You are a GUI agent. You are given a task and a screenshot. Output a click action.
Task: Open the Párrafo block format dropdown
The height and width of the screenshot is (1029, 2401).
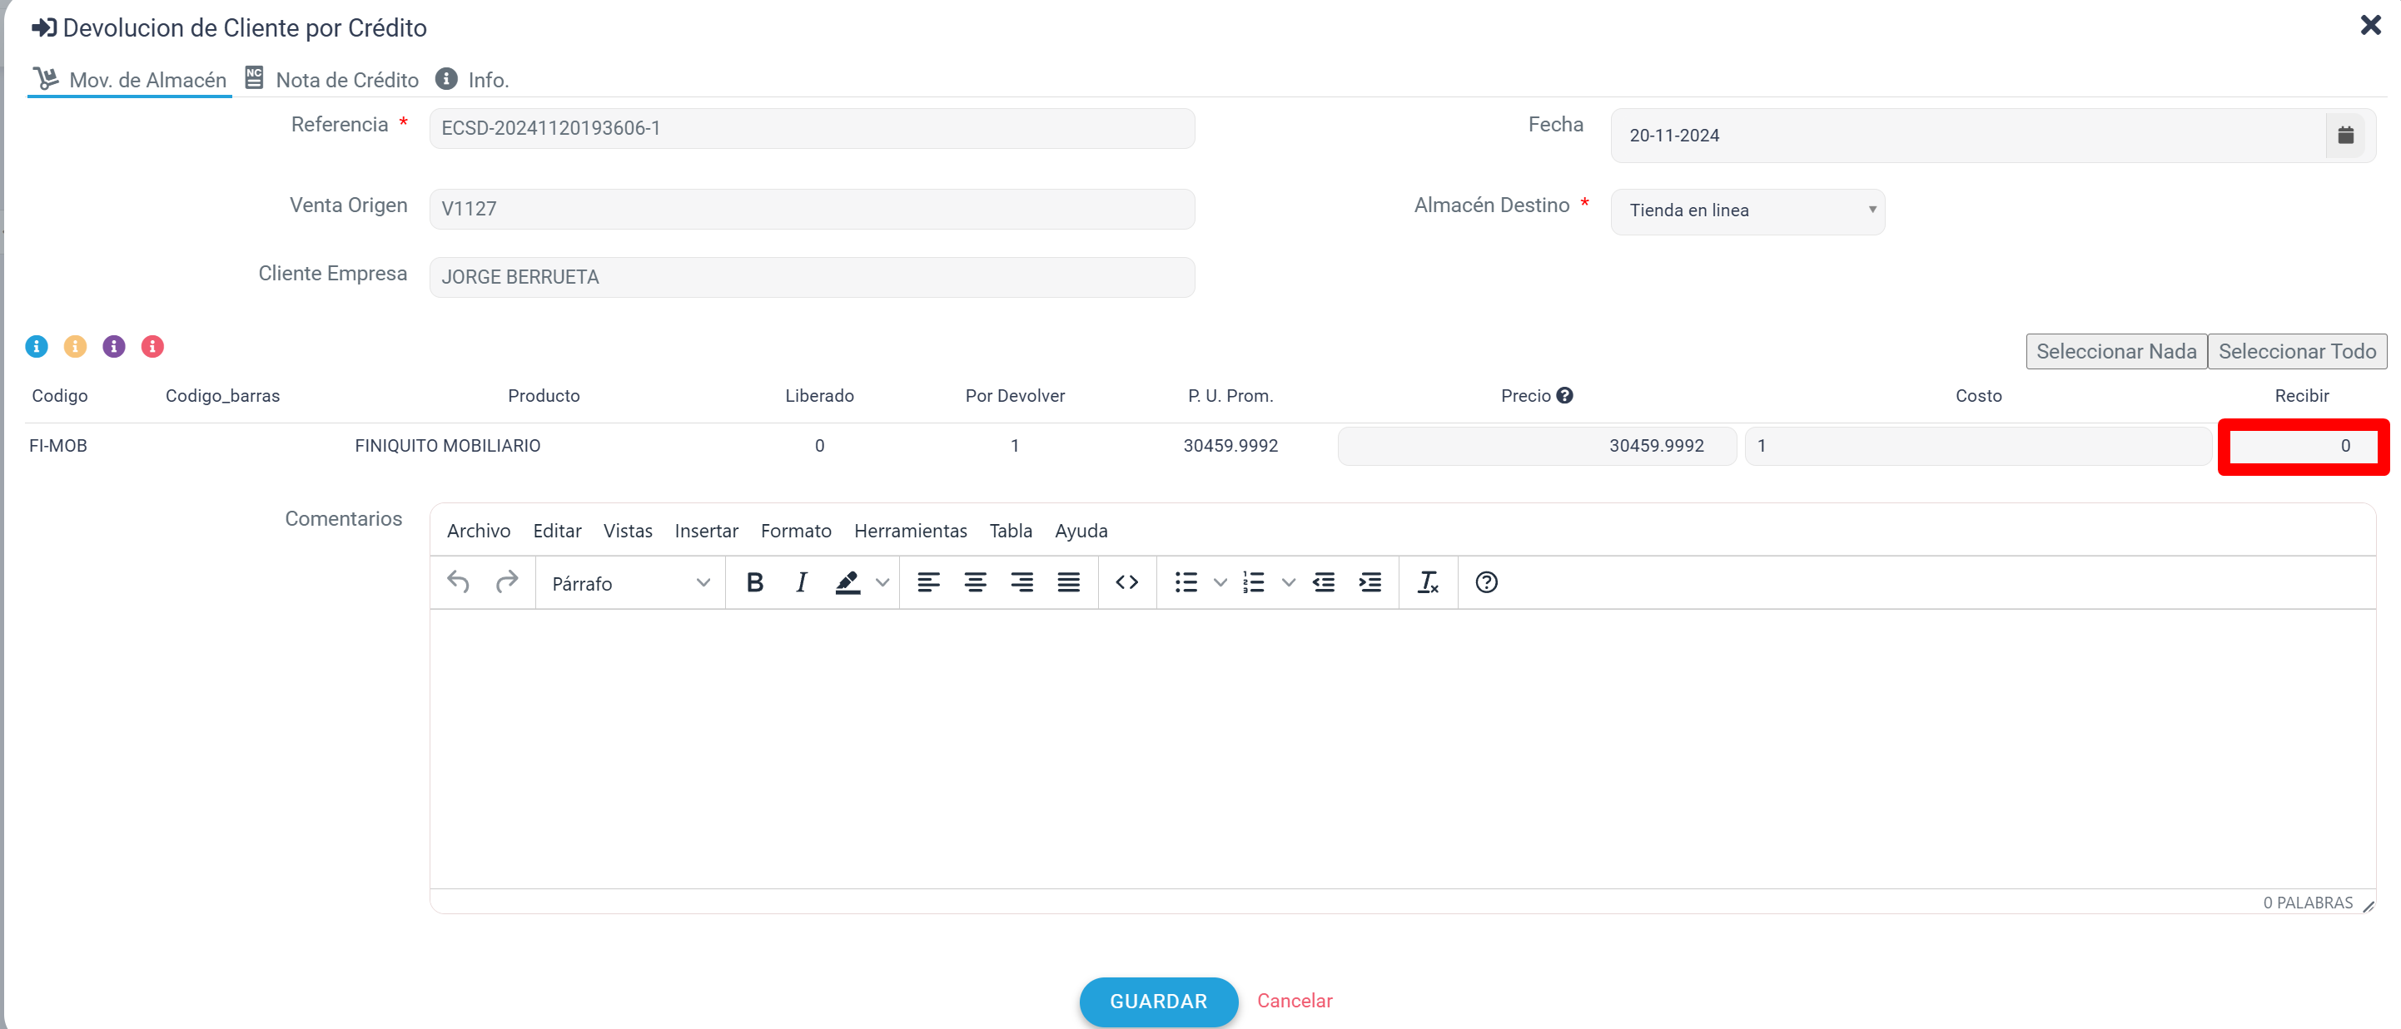point(631,583)
